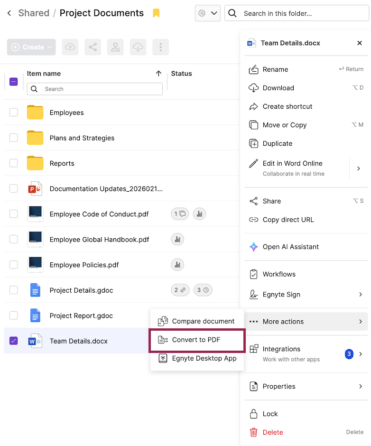Click the stats badge on Employee Global Handbook
The width and height of the screenshot is (371, 446).
(177, 240)
